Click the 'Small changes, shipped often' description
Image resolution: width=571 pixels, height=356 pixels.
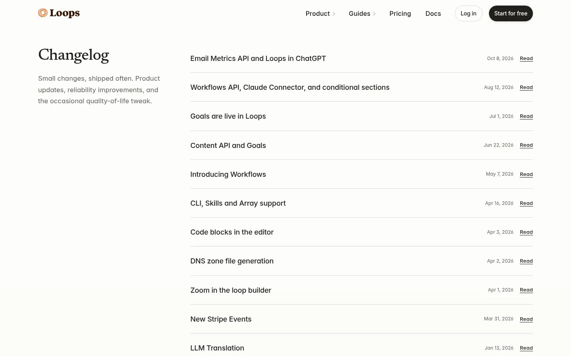[x=99, y=90]
